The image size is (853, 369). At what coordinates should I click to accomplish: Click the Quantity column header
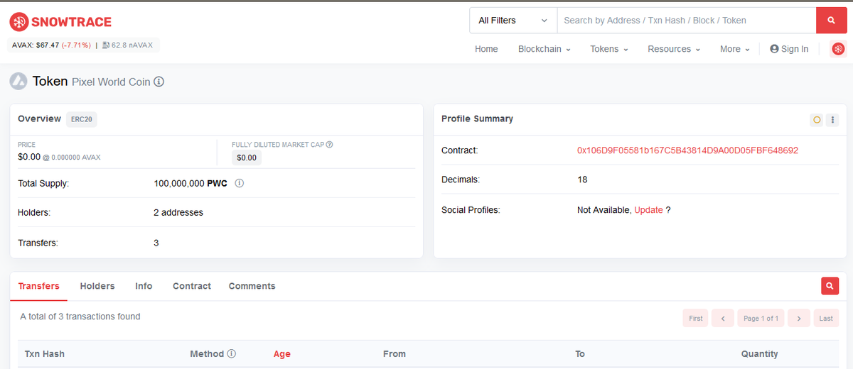760,354
